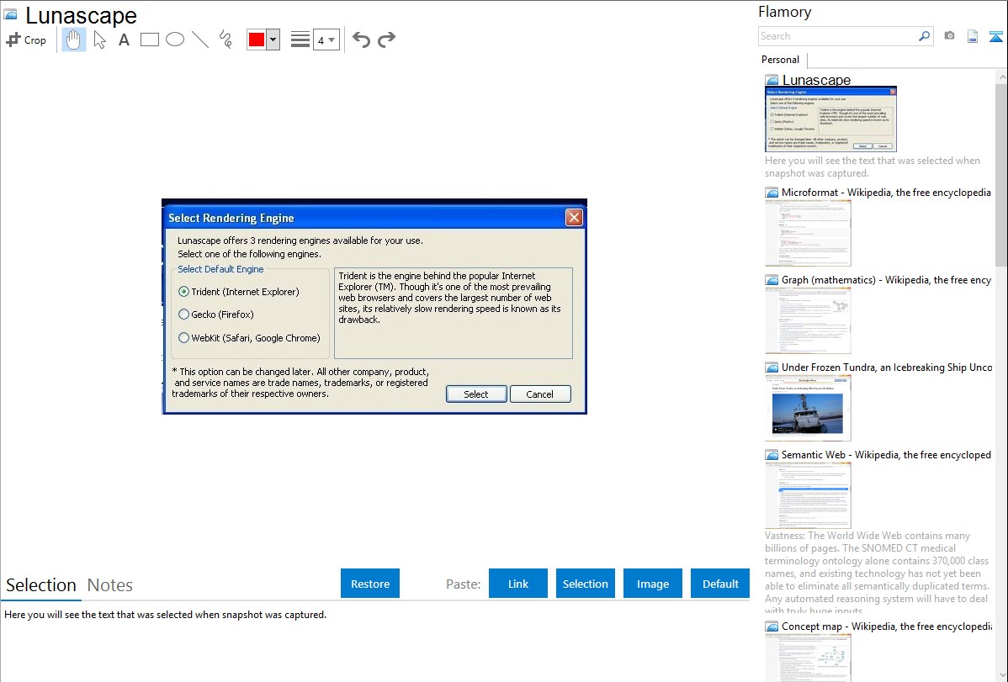
Task: Open the Personal tab
Action: tap(781, 60)
